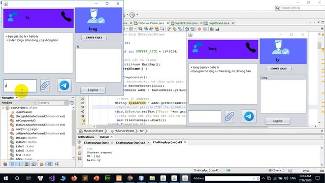This screenshot has height=183, width=325.
Task: Switch to LoginJFrame.java editor tab
Action: (219, 23)
